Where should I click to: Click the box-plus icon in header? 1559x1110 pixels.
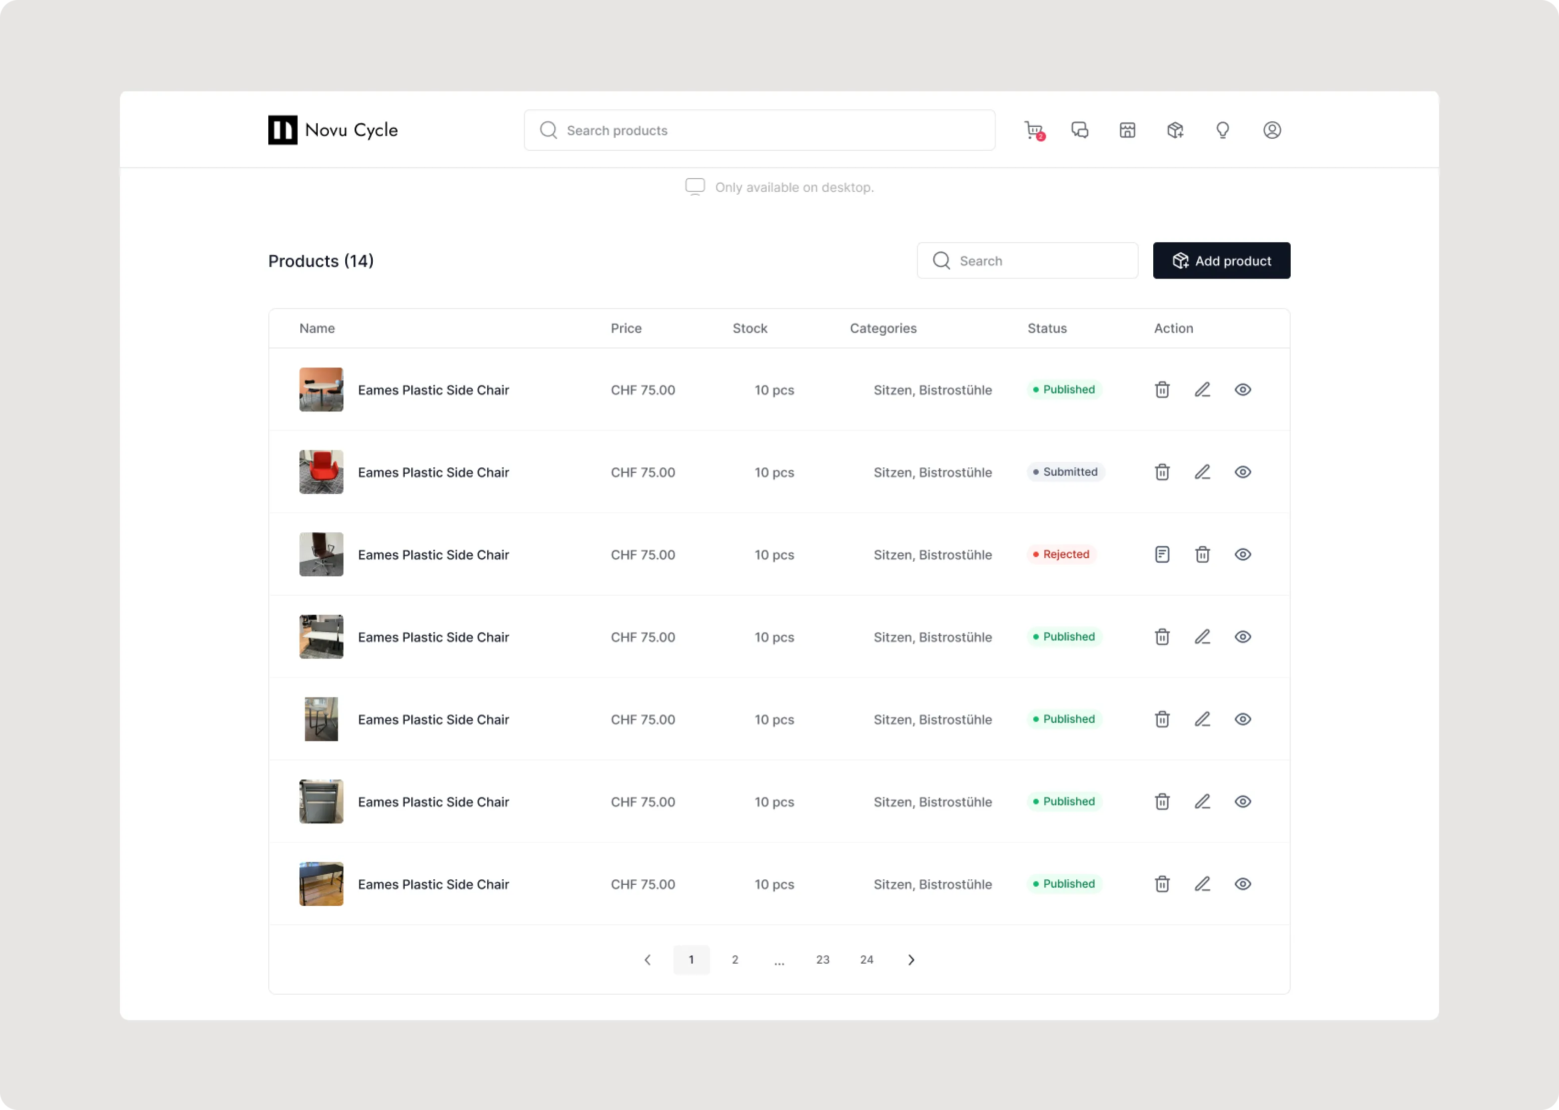coord(1175,130)
